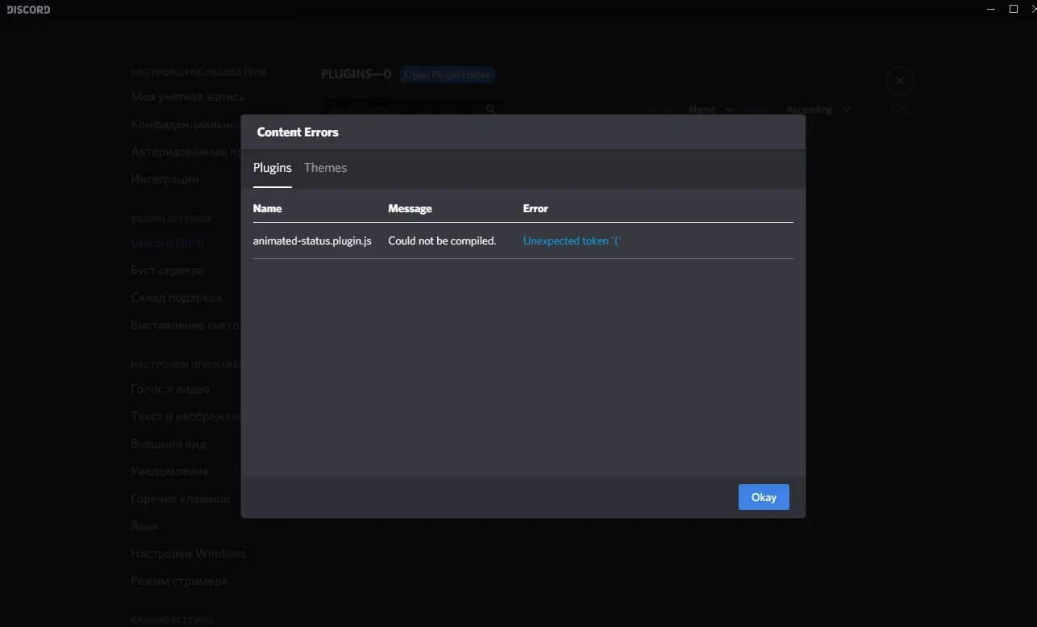Image resolution: width=1037 pixels, height=627 pixels.
Task: Open Голос и видео settings
Action: tap(170, 389)
